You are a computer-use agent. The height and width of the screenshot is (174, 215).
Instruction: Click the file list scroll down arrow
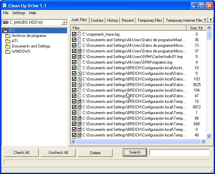[209, 136]
